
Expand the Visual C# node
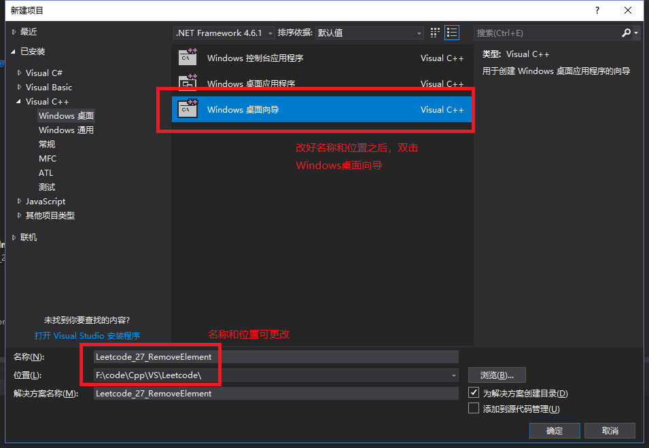[x=19, y=73]
